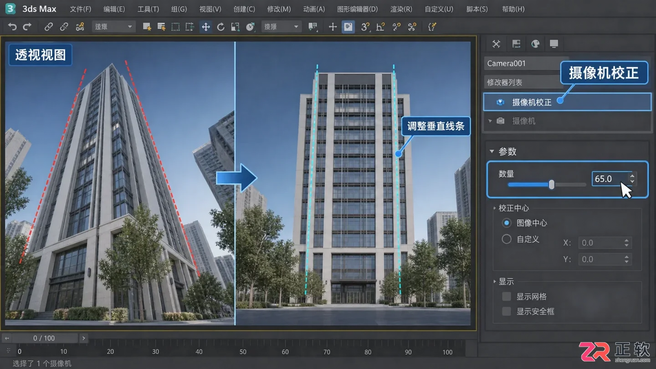The width and height of the screenshot is (656, 369).
Task: Click the Select and Place icon
Action: click(x=250, y=27)
